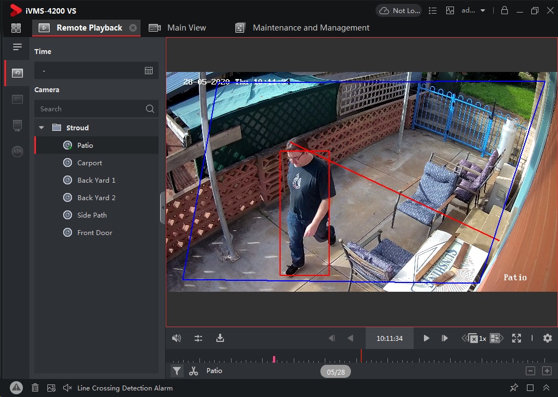Collapse the left camera panel handle

pyautogui.click(x=162, y=207)
